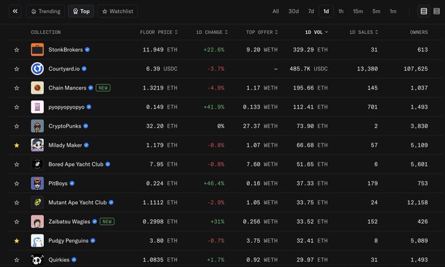Open Pudgy Penguins collection avatar

click(x=37, y=241)
